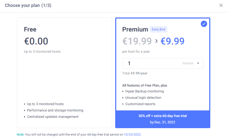Click Customized reports feature item

(140, 104)
